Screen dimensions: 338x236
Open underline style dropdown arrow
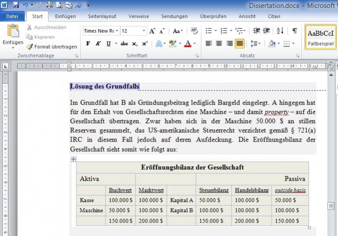tap(116, 44)
